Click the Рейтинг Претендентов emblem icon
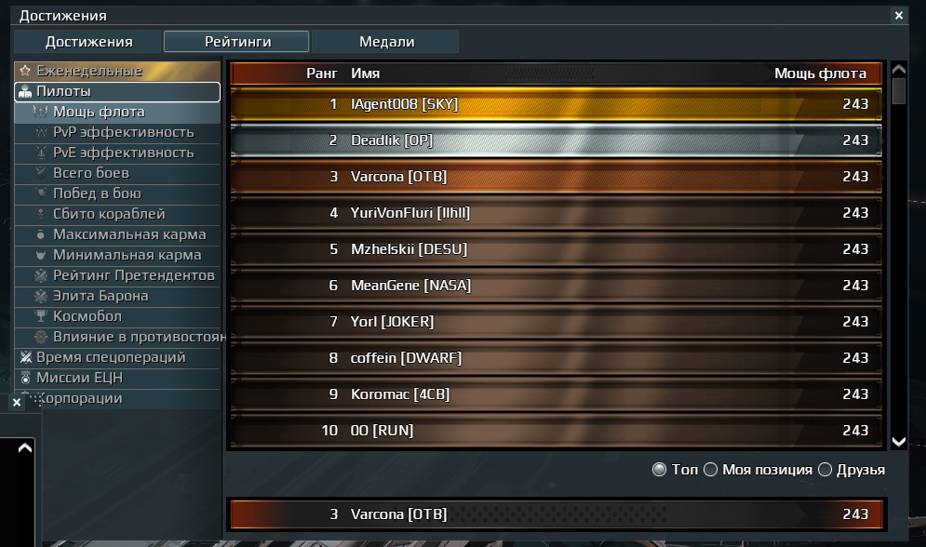This screenshot has height=547, width=926. click(x=41, y=275)
